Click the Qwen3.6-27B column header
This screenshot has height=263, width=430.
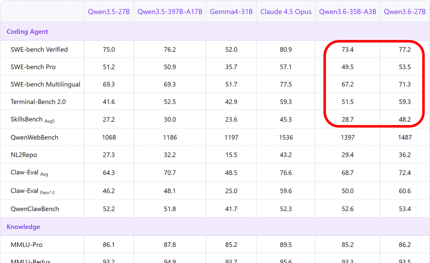405,11
